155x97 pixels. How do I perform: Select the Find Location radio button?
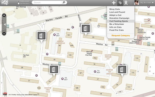(19, 1)
